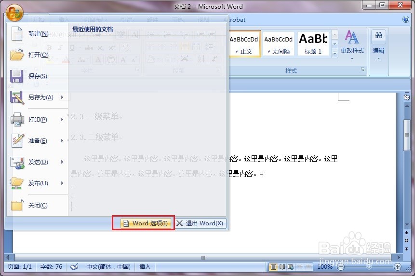This screenshot has height=276, width=415.
Task: Switch to Outline view
Action: coord(299,267)
